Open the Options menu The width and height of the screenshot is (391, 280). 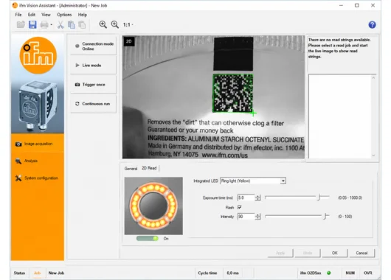[64, 15]
